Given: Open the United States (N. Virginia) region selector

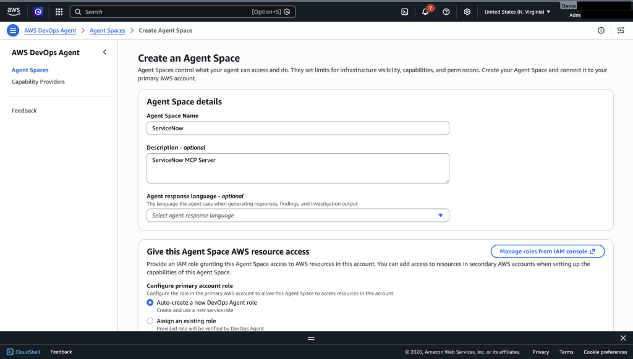Looking at the screenshot, I should click(517, 12).
